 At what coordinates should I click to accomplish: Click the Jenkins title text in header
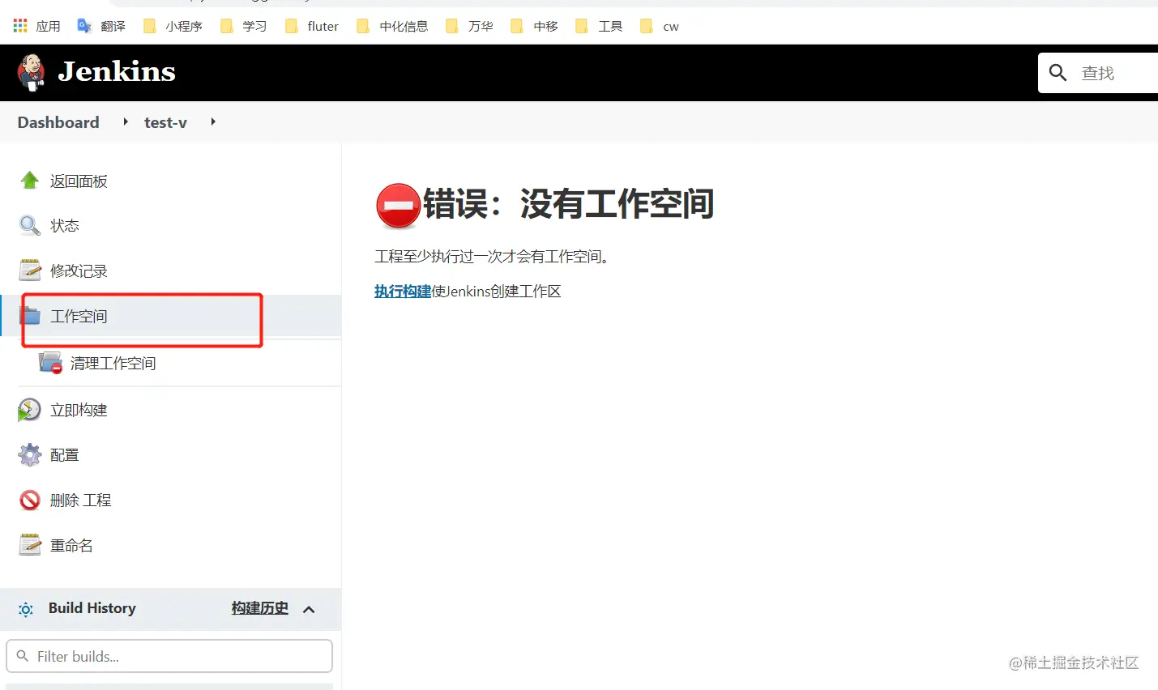click(x=117, y=71)
